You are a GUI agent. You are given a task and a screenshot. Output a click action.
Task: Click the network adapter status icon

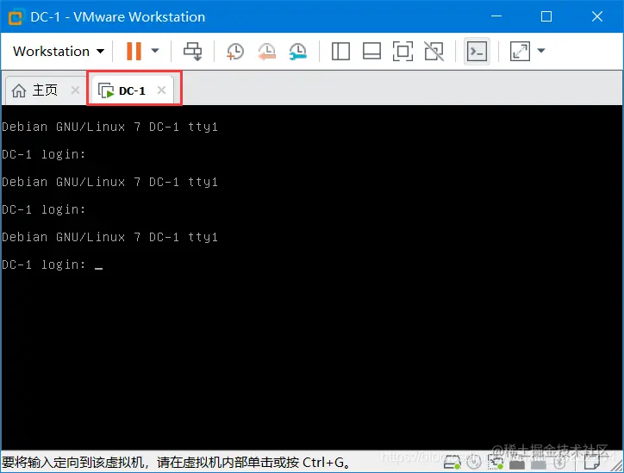pyautogui.click(x=495, y=464)
